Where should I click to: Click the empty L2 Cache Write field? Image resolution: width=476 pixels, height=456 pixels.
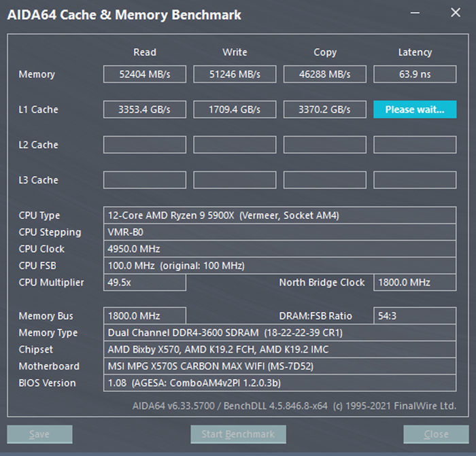click(235, 145)
